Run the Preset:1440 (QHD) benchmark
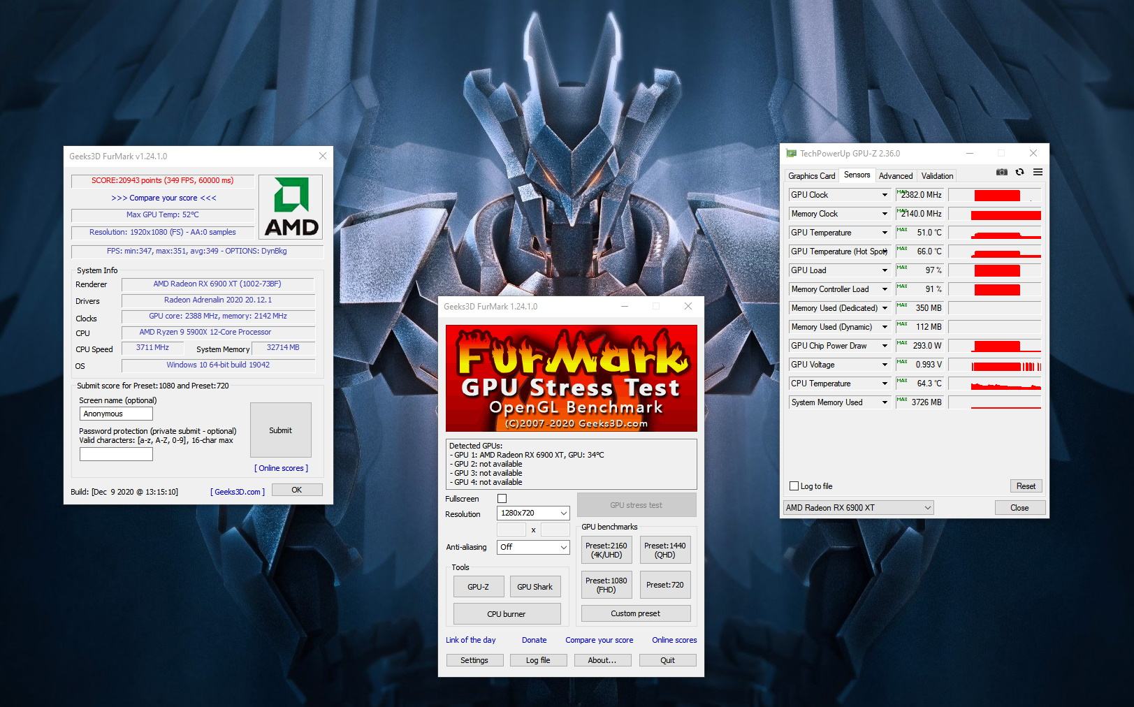1134x707 pixels. pos(665,551)
